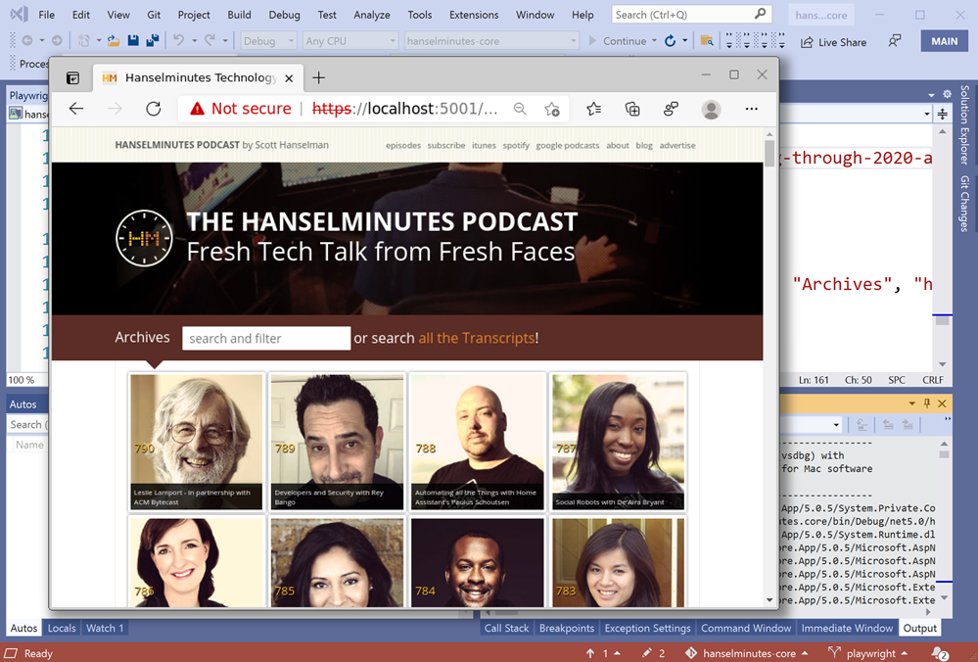Toggle the Output panel pin
The width and height of the screenshot is (978, 662).
[x=927, y=403]
